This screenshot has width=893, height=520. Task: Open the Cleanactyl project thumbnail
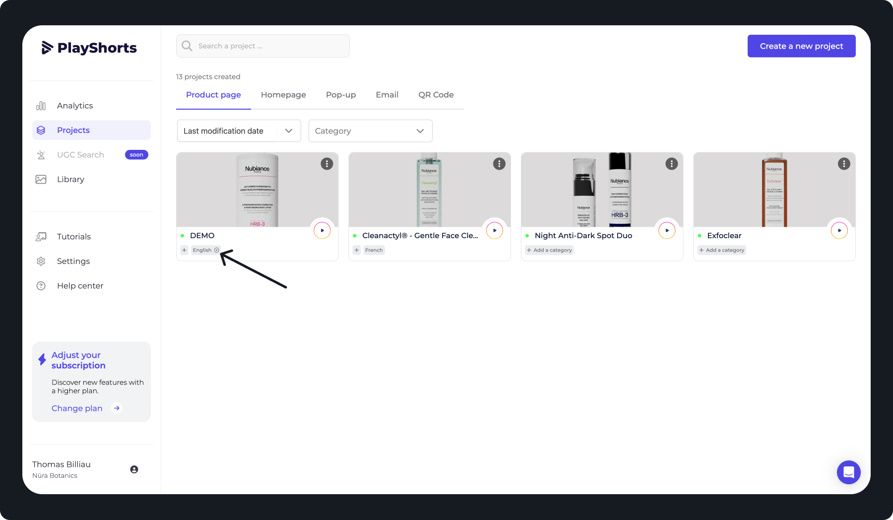click(430, 190)
